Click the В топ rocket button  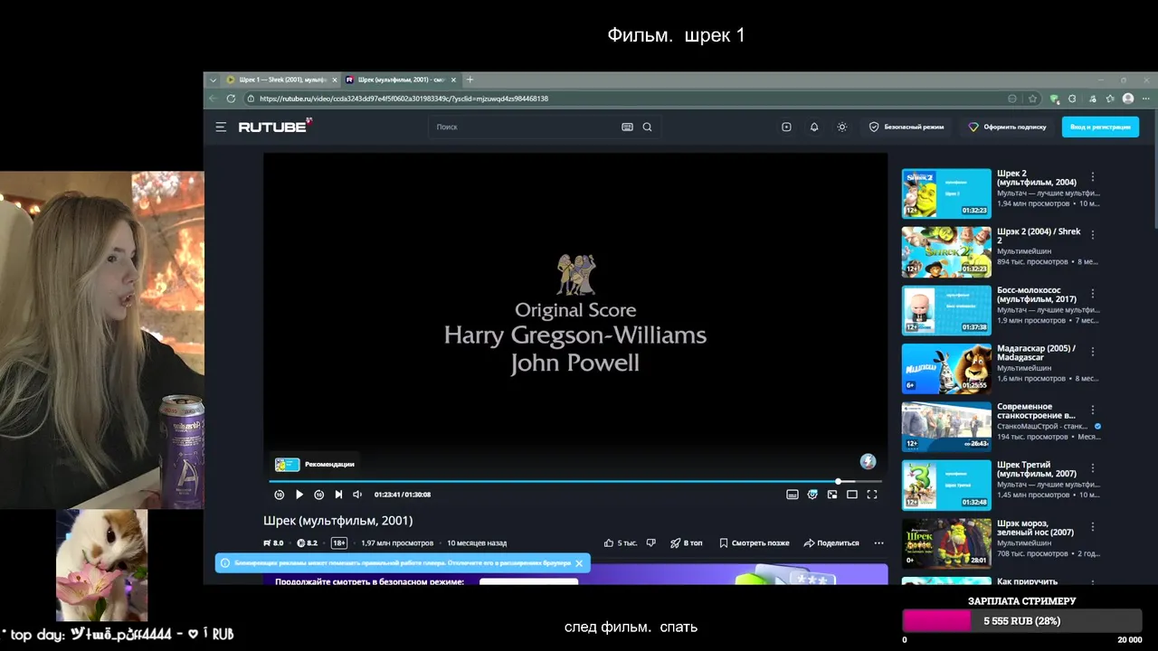click(x=687, y=543)
